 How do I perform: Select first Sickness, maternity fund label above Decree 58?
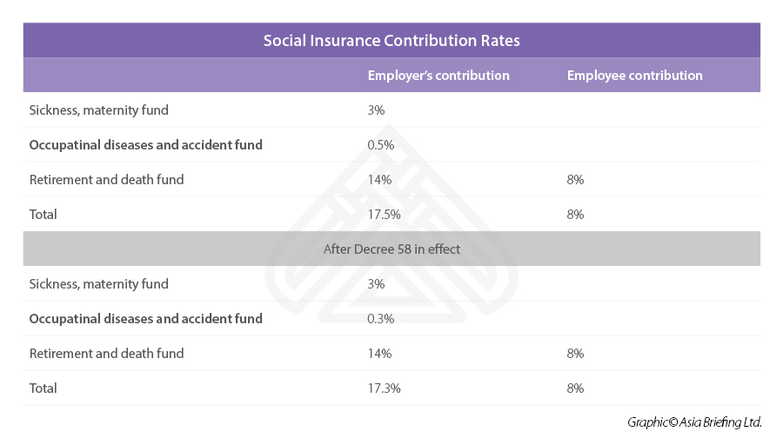98,110
